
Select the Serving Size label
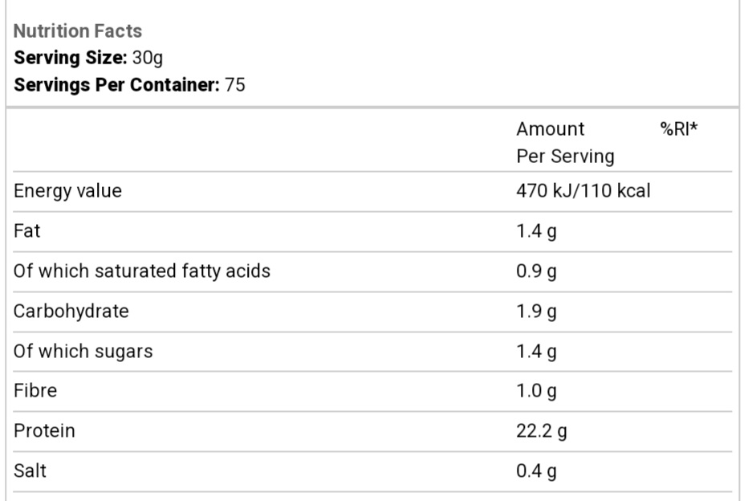(70, 58)
